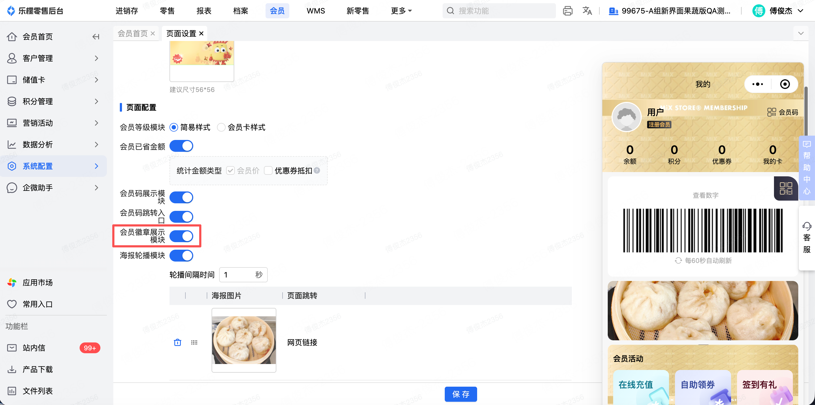
Task: Click the drag handle on poster row
Action: click(194, 342)
